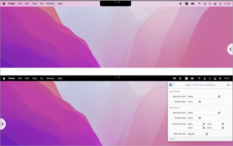Expand Dark Mode Divider Style dropdown
The height and width of the screenshot is (146, 233).
coord(194,118)
